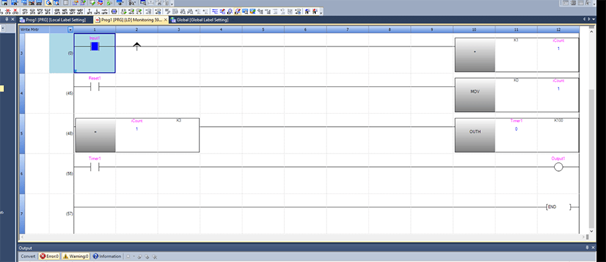Click the K1 operand on rung 0
This screenshot has width=606, height=262.
click(x=516, y=40)
